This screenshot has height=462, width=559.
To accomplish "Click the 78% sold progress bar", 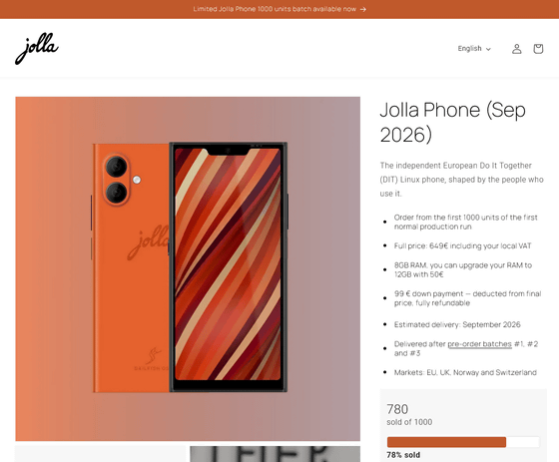I will [463, 442].
